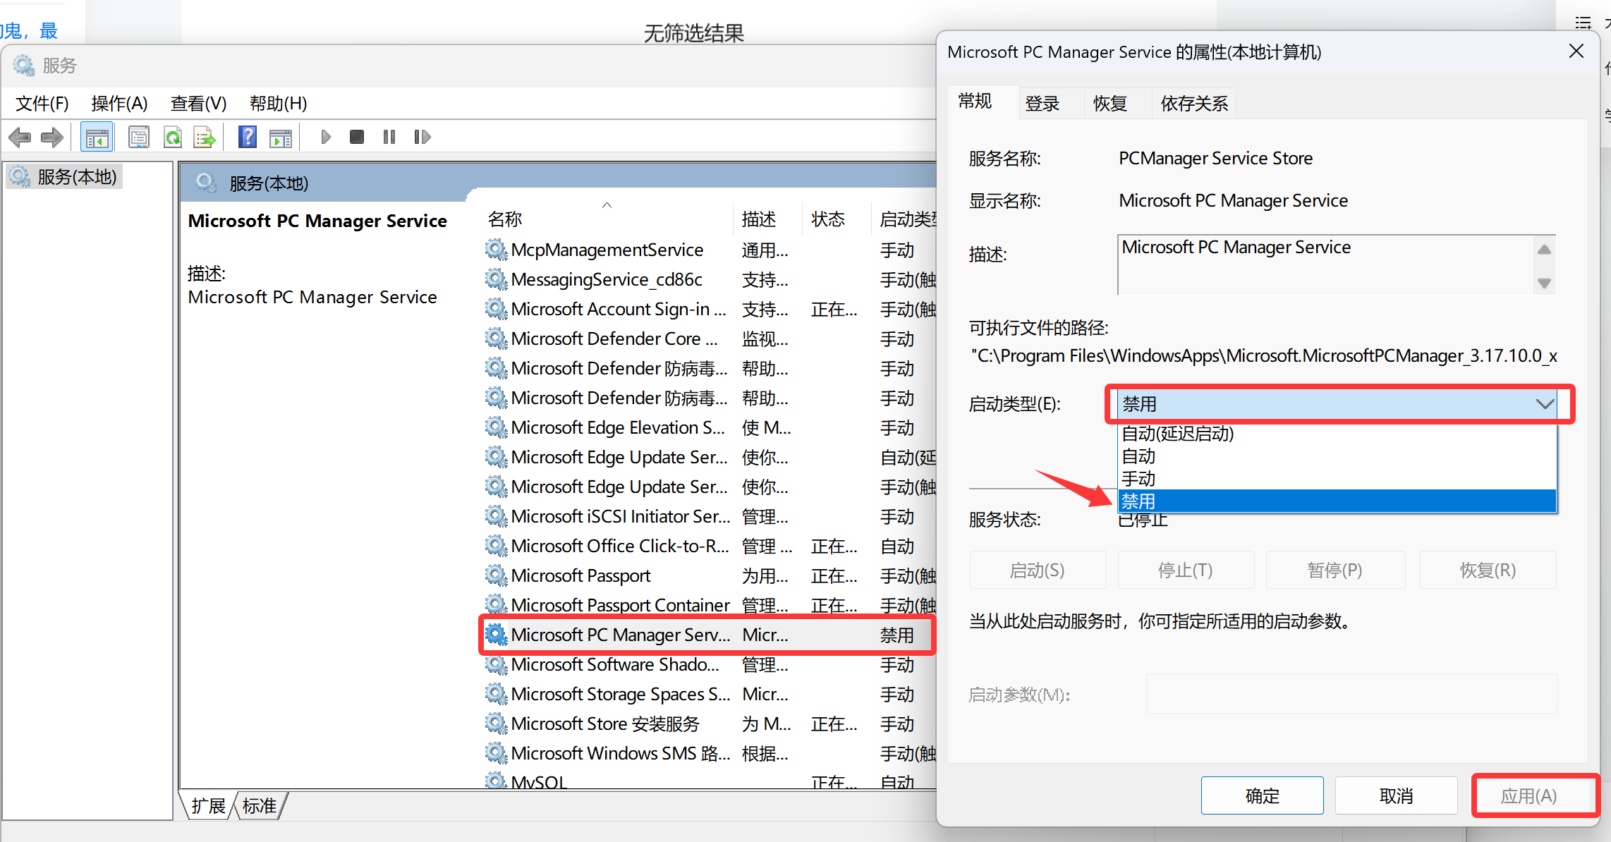Toggle the Show/Hide Console Tree icon
The image size is (1611, 842).
click(97, 137)
